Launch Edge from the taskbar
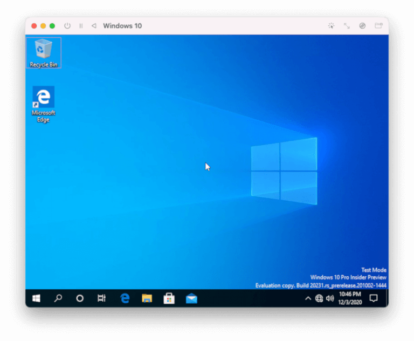Image resolution: width=414 pixels, height=341 pixels. pyautogui.click(x=125, y=298)
